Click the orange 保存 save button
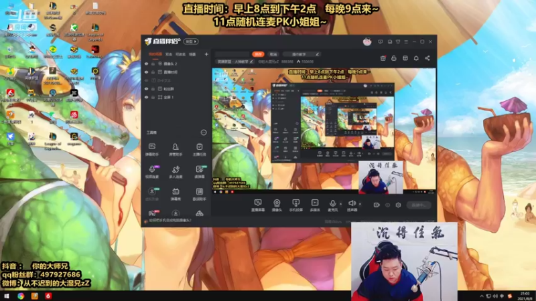 (x=259, y=54)
